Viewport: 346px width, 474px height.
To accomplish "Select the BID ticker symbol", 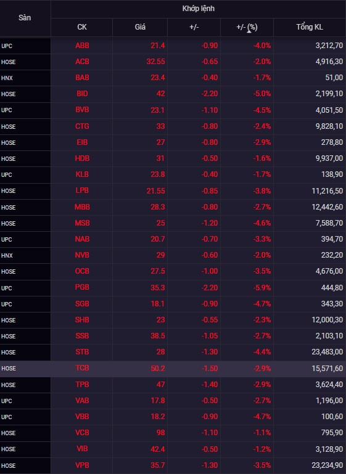I will [82, 94].
